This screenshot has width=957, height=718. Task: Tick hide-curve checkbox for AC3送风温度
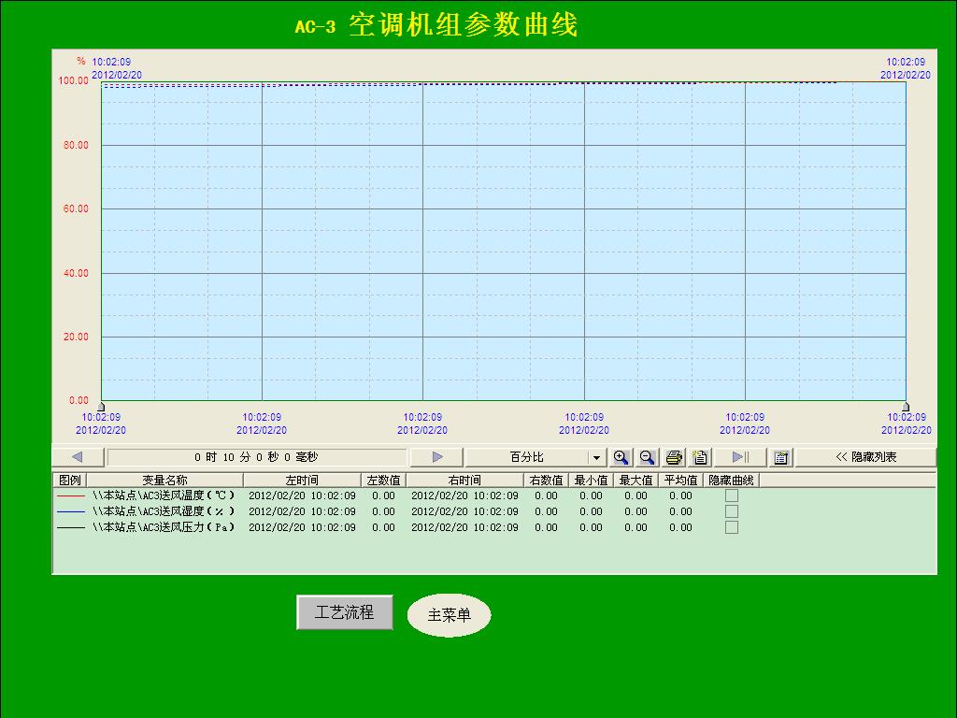coord(732,495)
